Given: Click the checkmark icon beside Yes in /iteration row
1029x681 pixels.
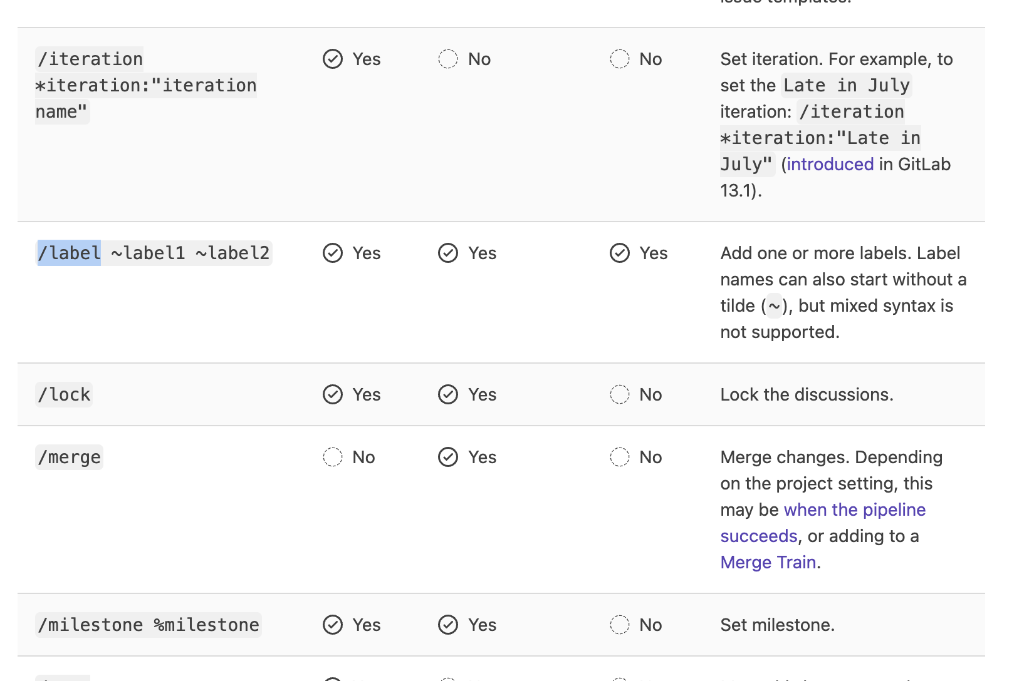Looking at the screenshot, I should 333,59.
